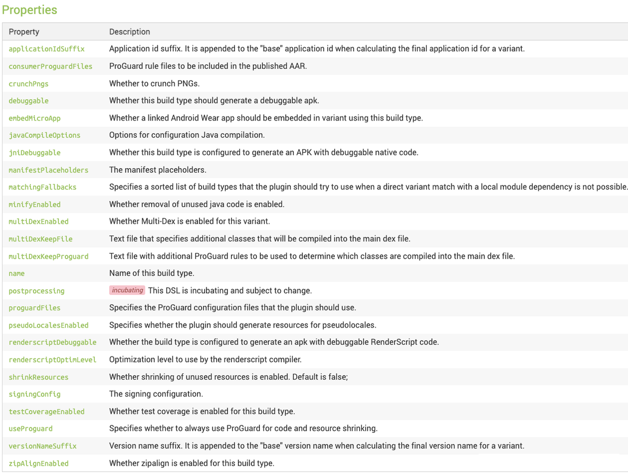Open the postprocessing property link
This screenshot has width=628, height=476.
pyautogui.click(x=36, y=291)
